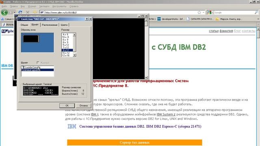
Task: Open the back/forward history dropdown arrow
Action: (x=15, y=13)
